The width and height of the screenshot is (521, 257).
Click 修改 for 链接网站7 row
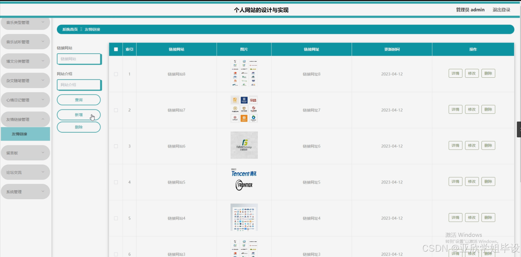point(472,109)
